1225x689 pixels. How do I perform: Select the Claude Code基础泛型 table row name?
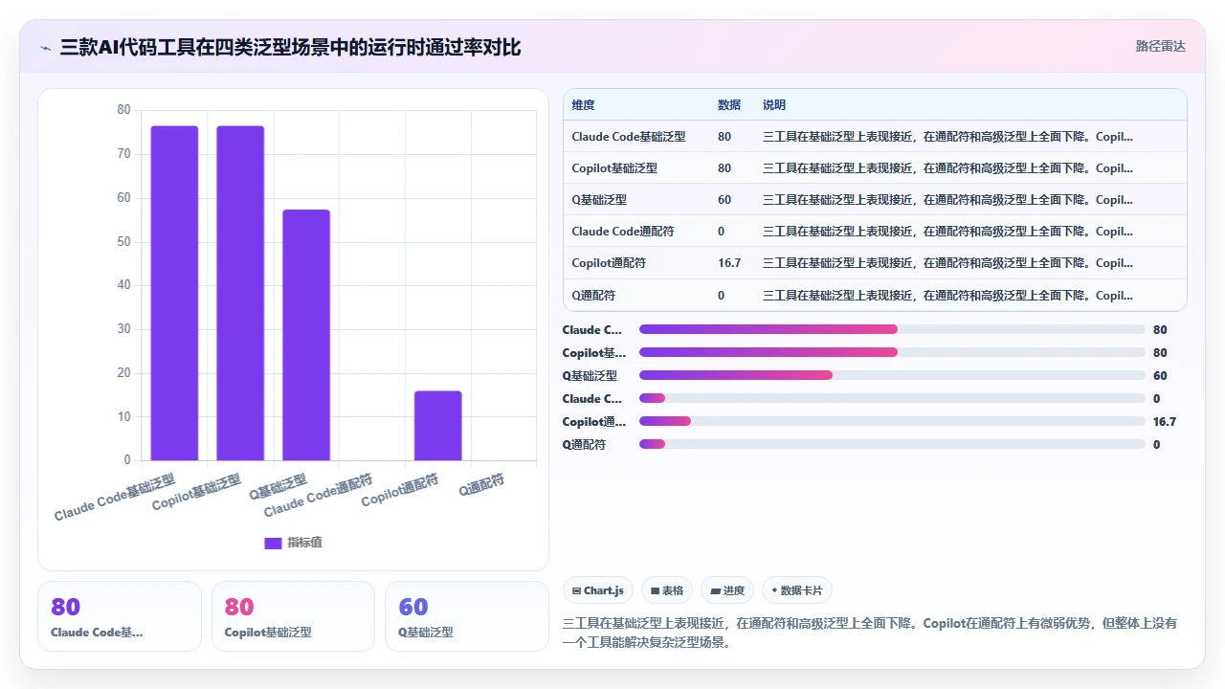[x=629, y=137]
